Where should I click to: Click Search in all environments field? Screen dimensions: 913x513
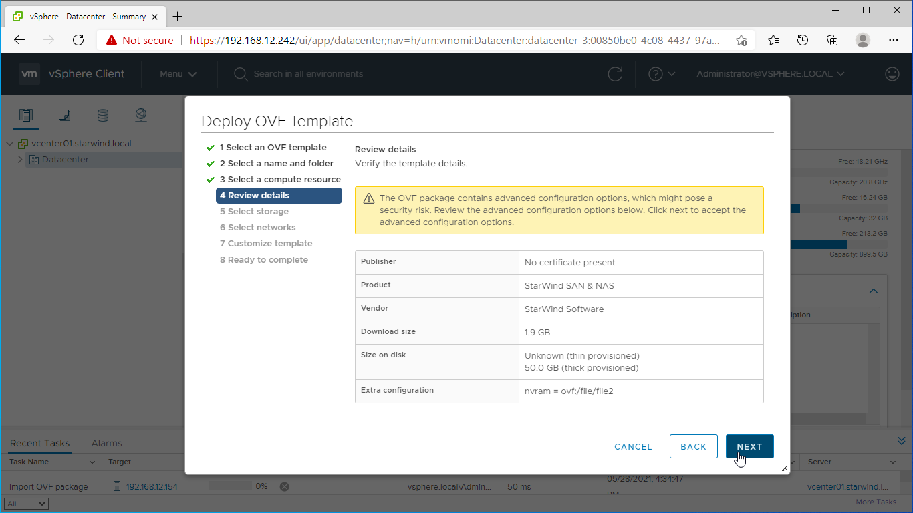pyautogui.click(x=308, y=74)
